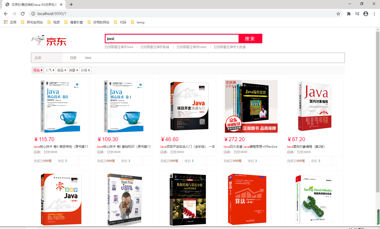Open the temp bookmark folder
This screenshot has height=229, width=380.
(138, 22)
